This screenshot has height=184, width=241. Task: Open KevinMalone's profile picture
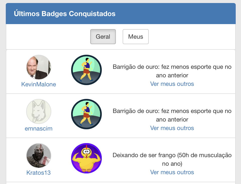(x=39, y=67)
